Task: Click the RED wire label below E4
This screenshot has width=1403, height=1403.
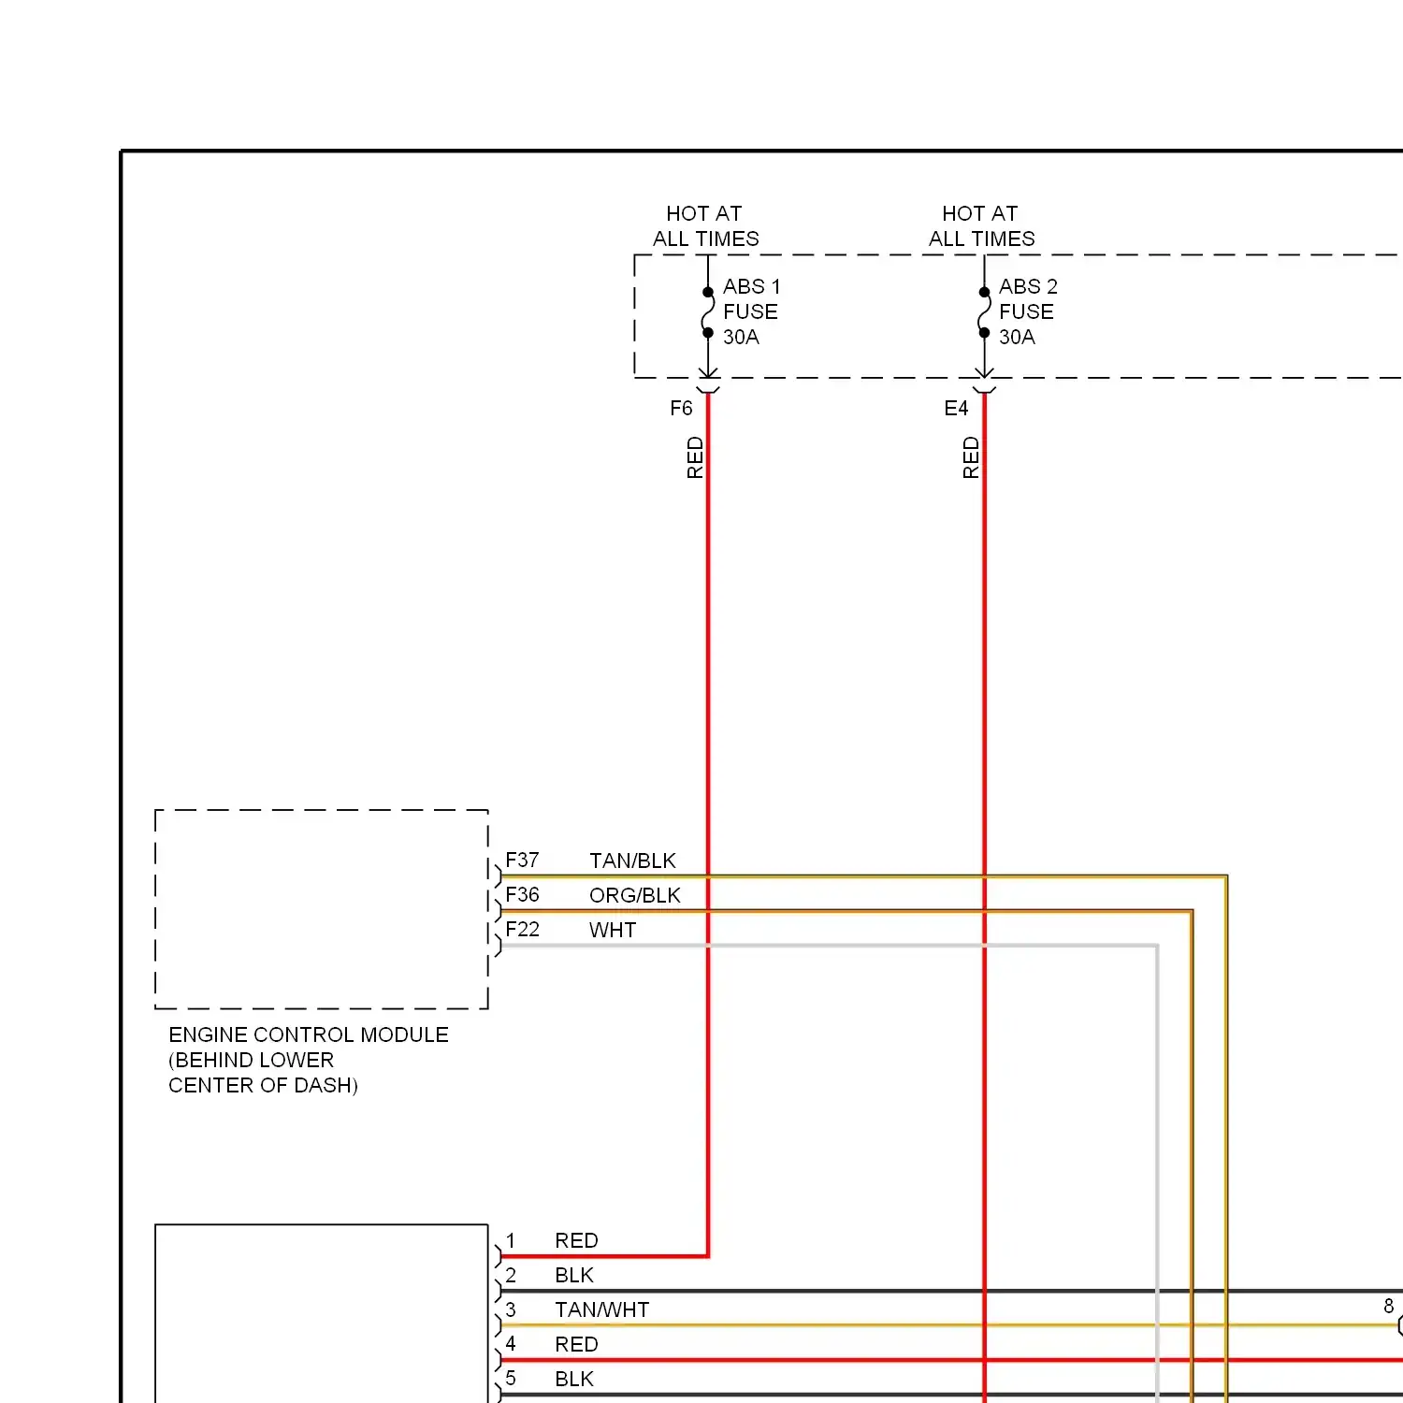Action: tap(971, 457)
